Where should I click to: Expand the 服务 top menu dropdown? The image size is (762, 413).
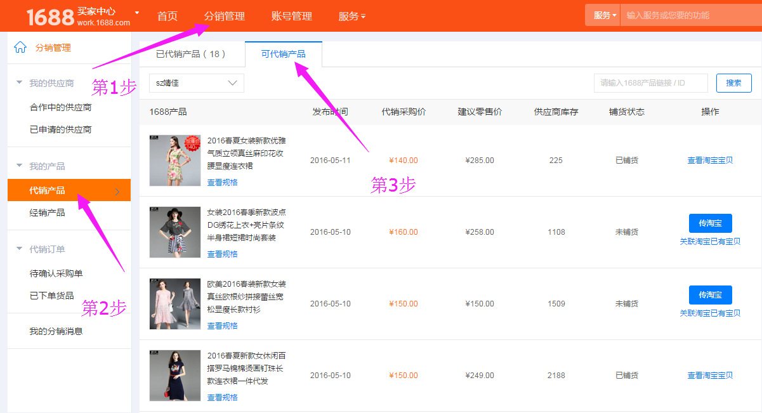352,16
